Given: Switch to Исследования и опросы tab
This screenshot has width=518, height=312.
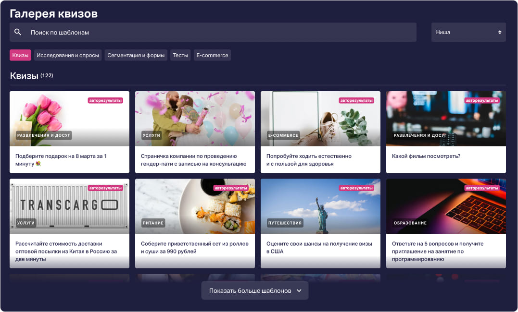Looking at the screenshot, I should click(x=68, y=55).
